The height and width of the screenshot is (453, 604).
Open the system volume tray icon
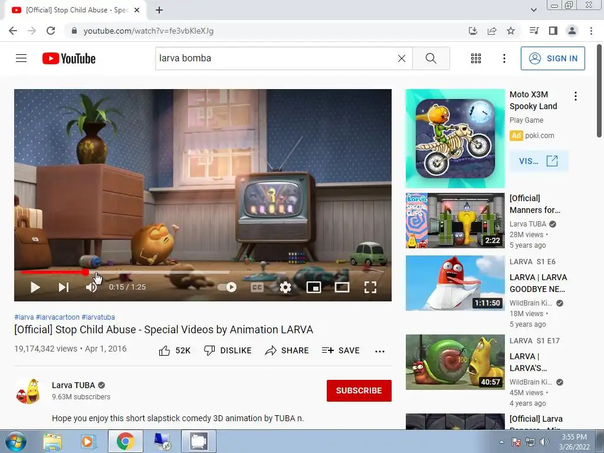pos(544,442)
